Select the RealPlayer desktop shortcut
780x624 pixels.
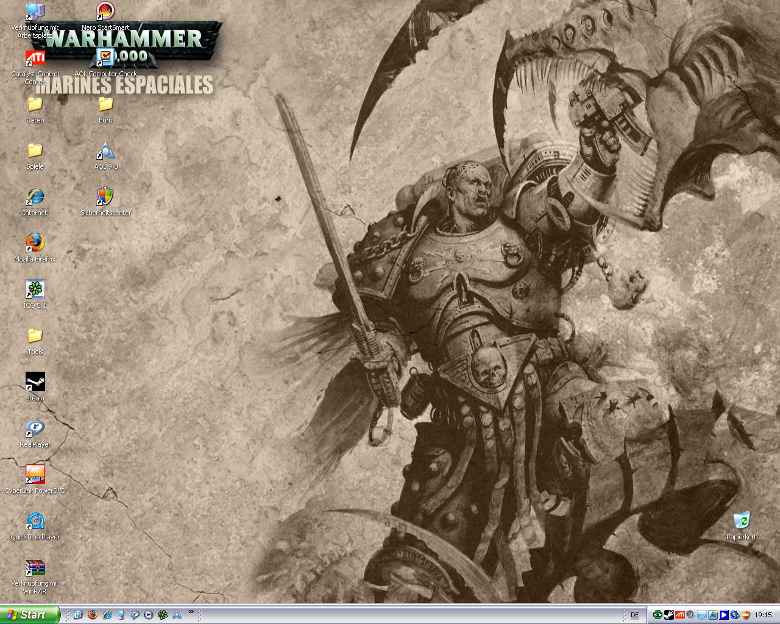point(35,428)
